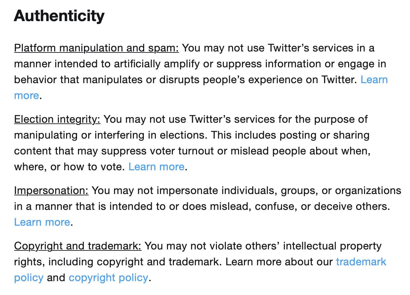
Task: Click the word "organizations" in Impersonation paragraph
Action: 368,191
